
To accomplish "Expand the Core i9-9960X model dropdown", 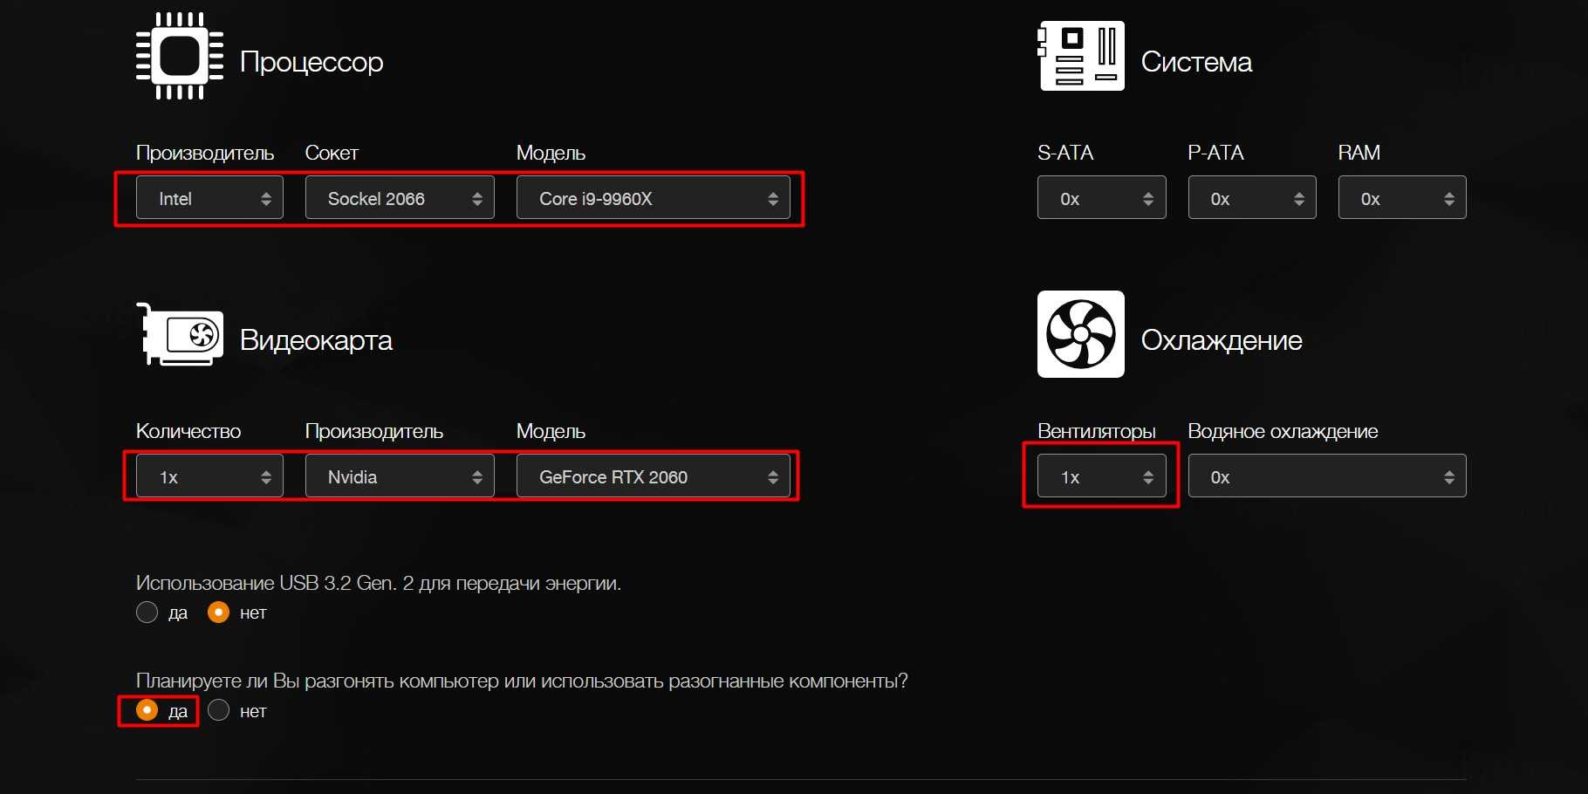I will tap(653, 198).
